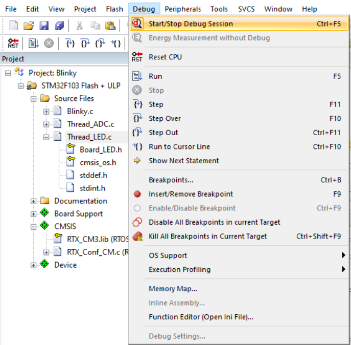Image resolution: width=351 pixels, height=345 pixels.
Task: Click the New file toolbar icon
Action: coord(14,26)
